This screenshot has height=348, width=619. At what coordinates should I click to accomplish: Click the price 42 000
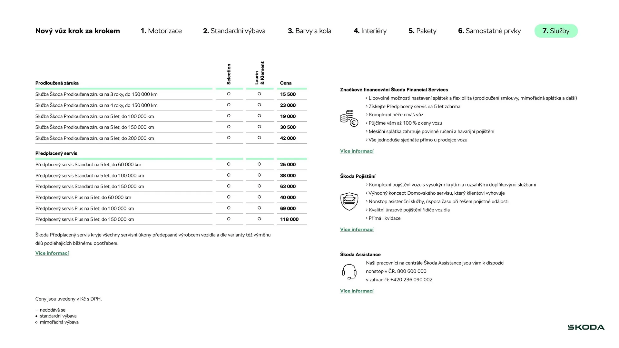click(288, 138)
